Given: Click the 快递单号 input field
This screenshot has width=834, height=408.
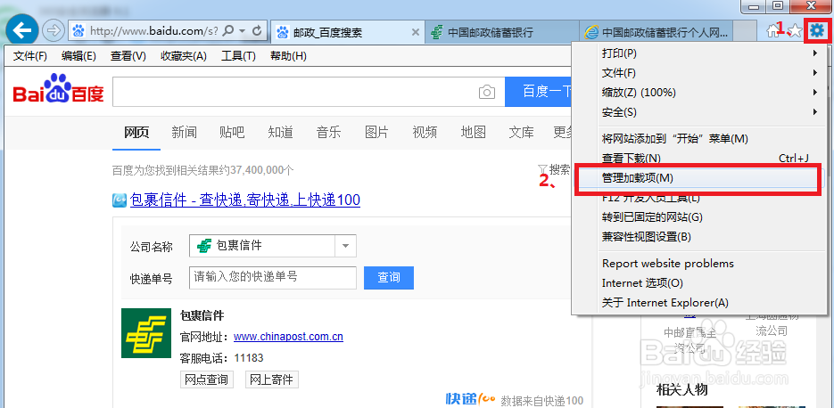Looking at the screenshot, I should coord(273,277).
